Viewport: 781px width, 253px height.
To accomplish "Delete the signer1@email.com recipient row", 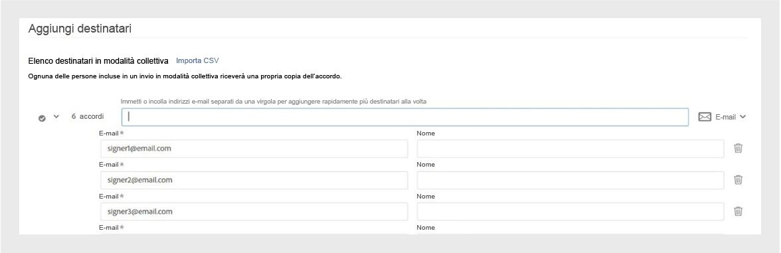I will click(738, 149).
